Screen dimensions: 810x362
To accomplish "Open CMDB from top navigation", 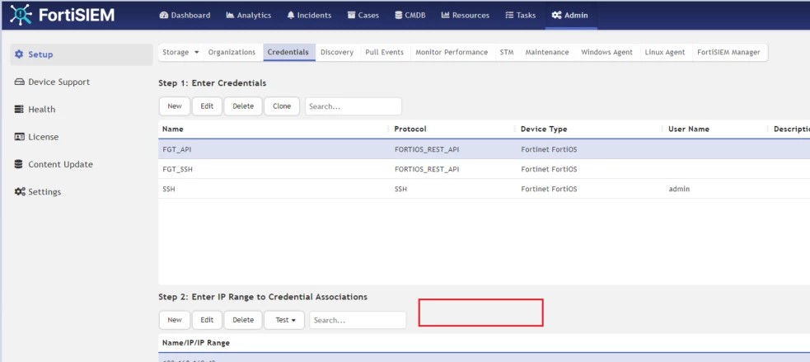I will pyautogui.click(x=410, y=15).
